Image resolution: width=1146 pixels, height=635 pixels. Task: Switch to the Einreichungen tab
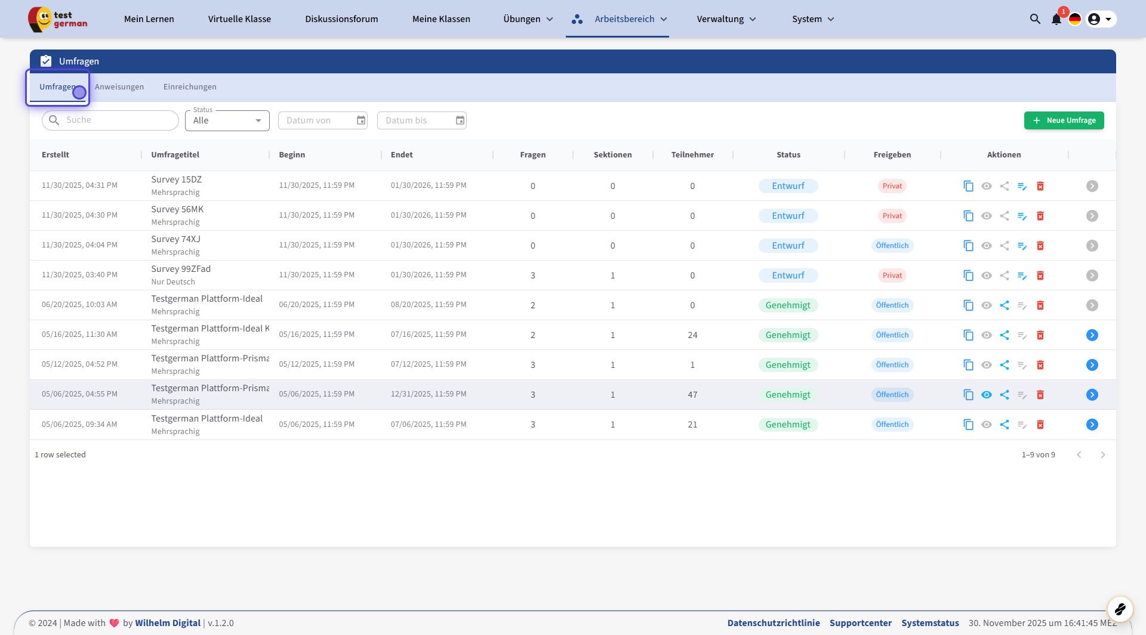[x=190, y=87]
